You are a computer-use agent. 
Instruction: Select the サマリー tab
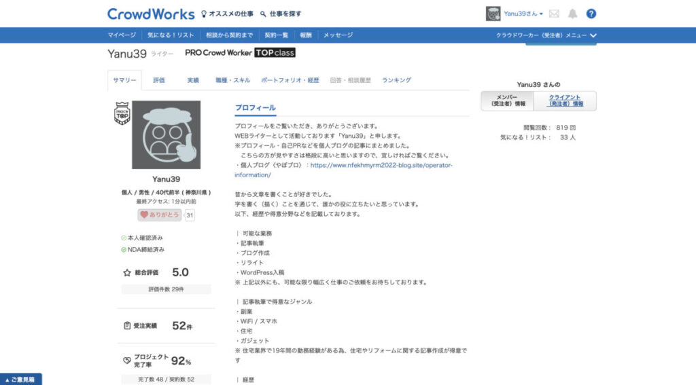pyautogui.click(x=125, y=80)
